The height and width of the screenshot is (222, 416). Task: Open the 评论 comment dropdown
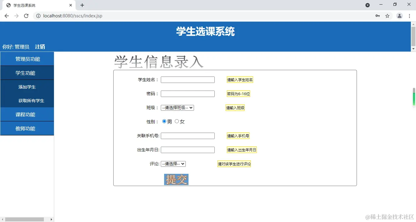[173, 163]
